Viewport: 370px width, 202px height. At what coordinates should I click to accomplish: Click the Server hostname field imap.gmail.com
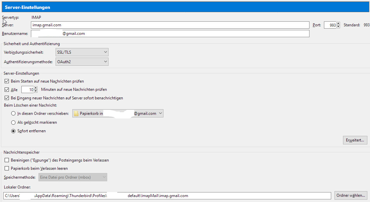coord(170,25)
